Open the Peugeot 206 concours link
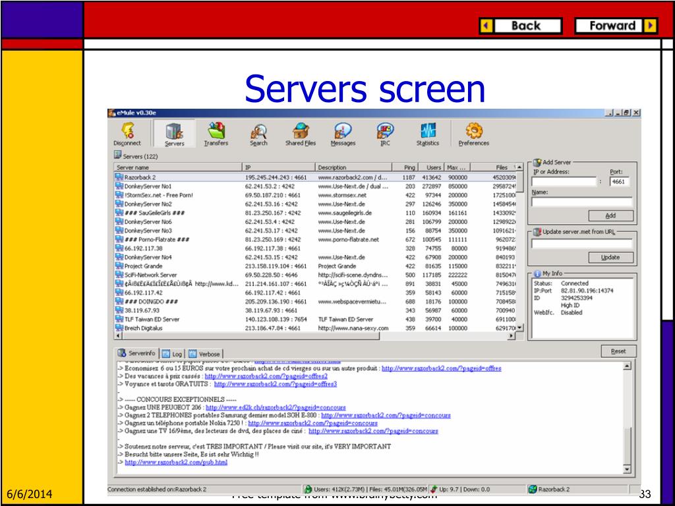 (x=276, y=407)
